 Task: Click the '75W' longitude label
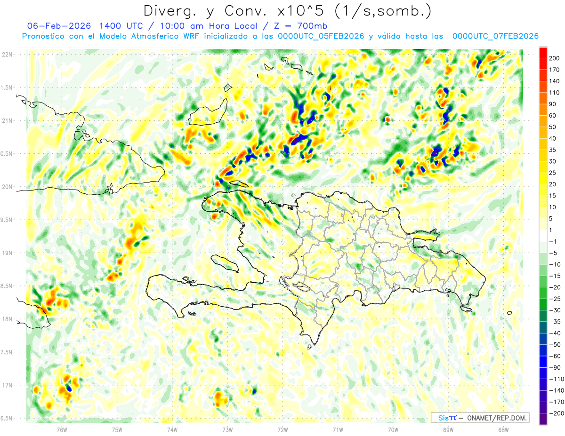tap(117, 429)
